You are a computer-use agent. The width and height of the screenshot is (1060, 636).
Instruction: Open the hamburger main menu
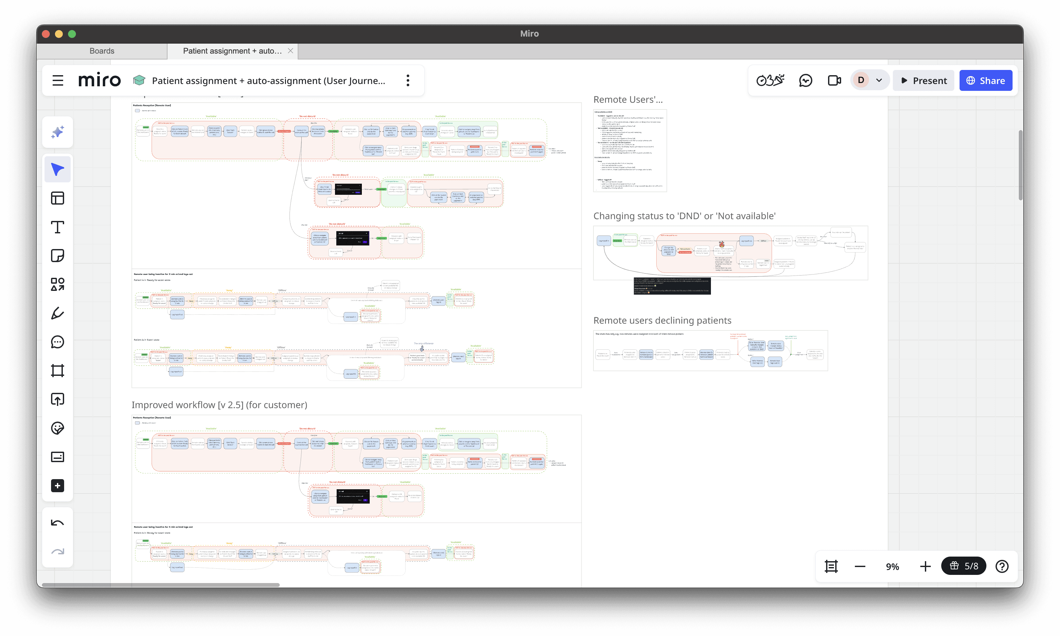(x=58, y=81)
